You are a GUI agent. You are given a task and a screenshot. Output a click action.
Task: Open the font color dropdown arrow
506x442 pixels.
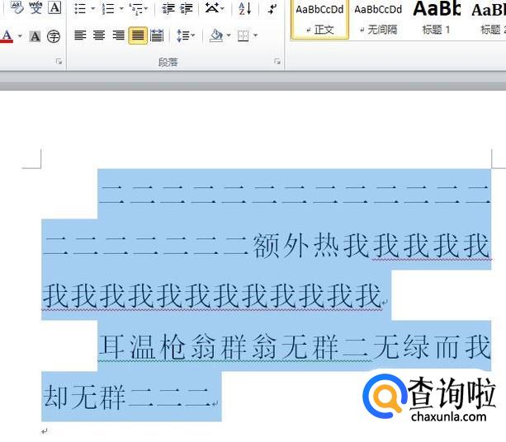click(x=19, y=36)
